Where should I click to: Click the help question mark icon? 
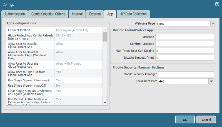click(217, 4)
